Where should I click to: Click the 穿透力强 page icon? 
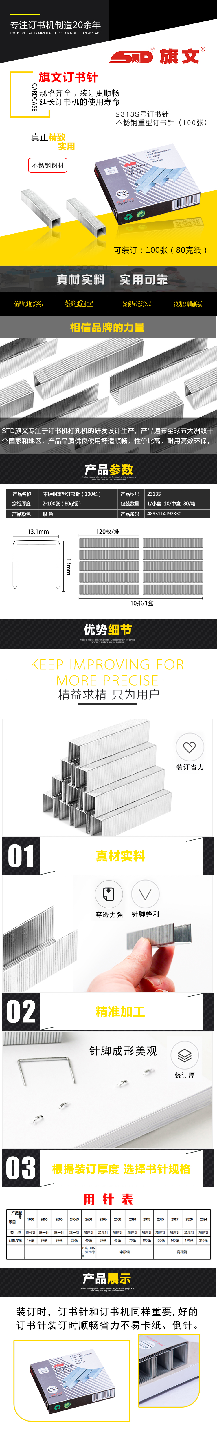[x=109, y=894]
